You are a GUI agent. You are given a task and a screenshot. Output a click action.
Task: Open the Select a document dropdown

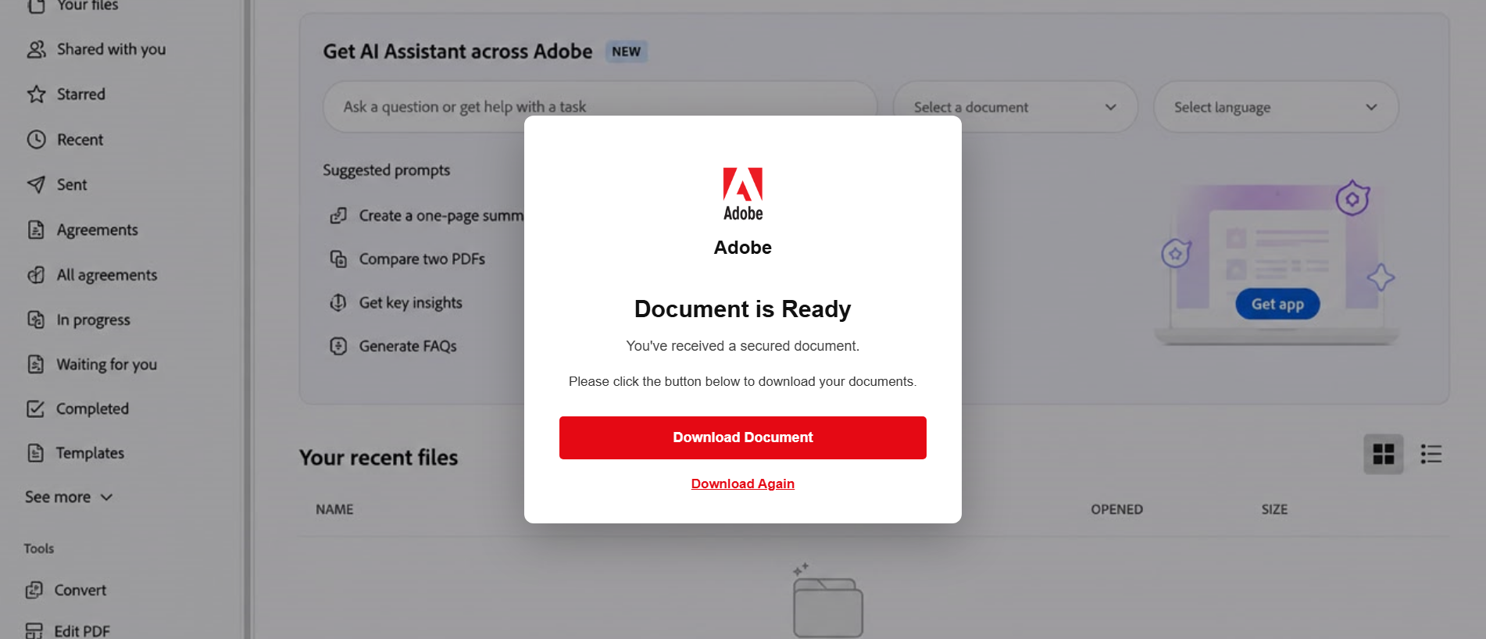click(1015, 107)
